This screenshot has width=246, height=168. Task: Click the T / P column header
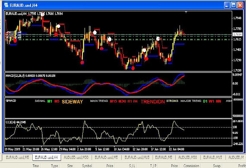click(x=153, y=166)
